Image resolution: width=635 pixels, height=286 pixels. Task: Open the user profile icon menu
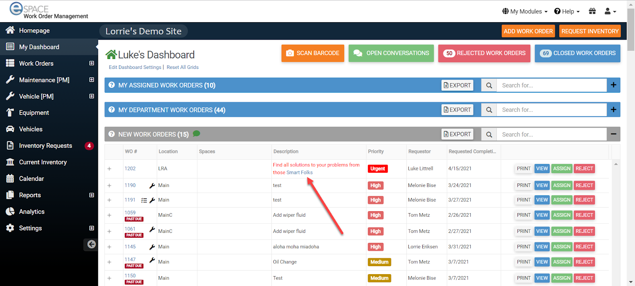(x=610, y=11)
